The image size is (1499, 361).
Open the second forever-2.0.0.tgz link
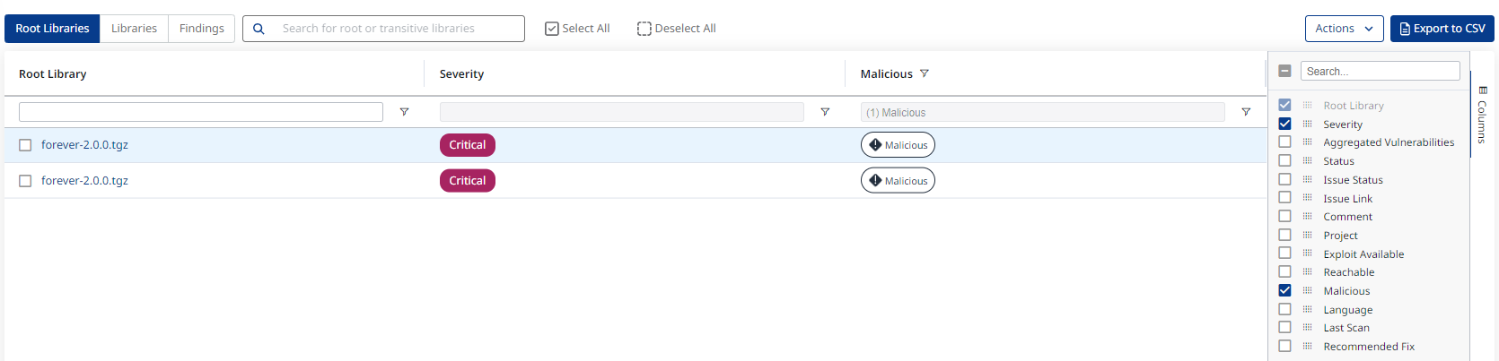(x=84, y=181)
